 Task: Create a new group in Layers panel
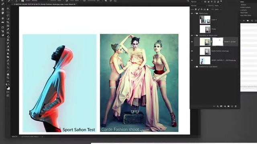pos(228,106)
